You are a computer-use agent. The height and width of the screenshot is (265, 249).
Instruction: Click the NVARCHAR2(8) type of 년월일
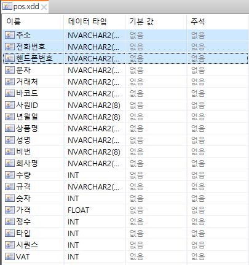(94, 117)
